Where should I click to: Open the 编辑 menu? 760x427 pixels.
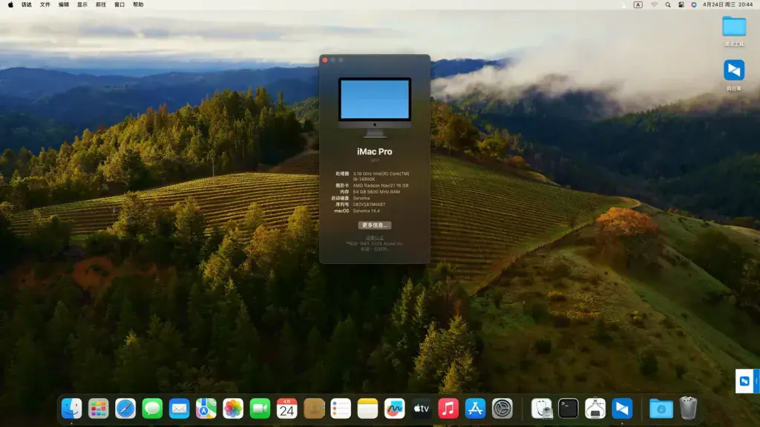(64, 5)
